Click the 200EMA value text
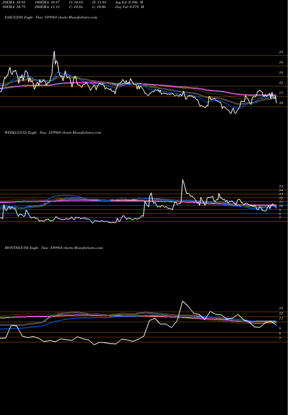288x415 pixels. pyautogui.click(x=47, y=7)
